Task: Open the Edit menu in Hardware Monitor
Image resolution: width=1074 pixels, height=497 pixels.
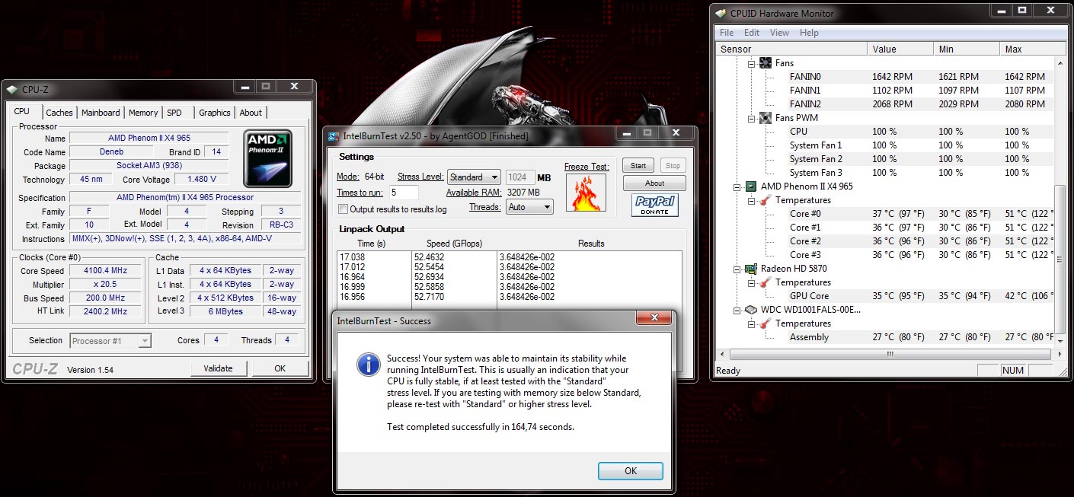Action: click(x=752, y=33)
